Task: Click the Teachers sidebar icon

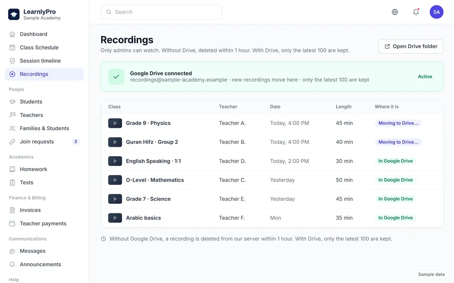Action: click(12, 115)
